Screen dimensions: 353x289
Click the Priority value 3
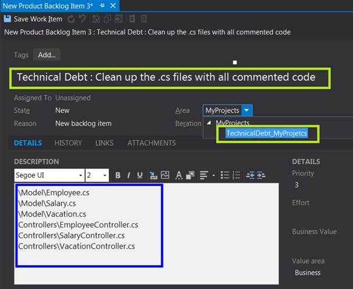[x=297, y=185]
